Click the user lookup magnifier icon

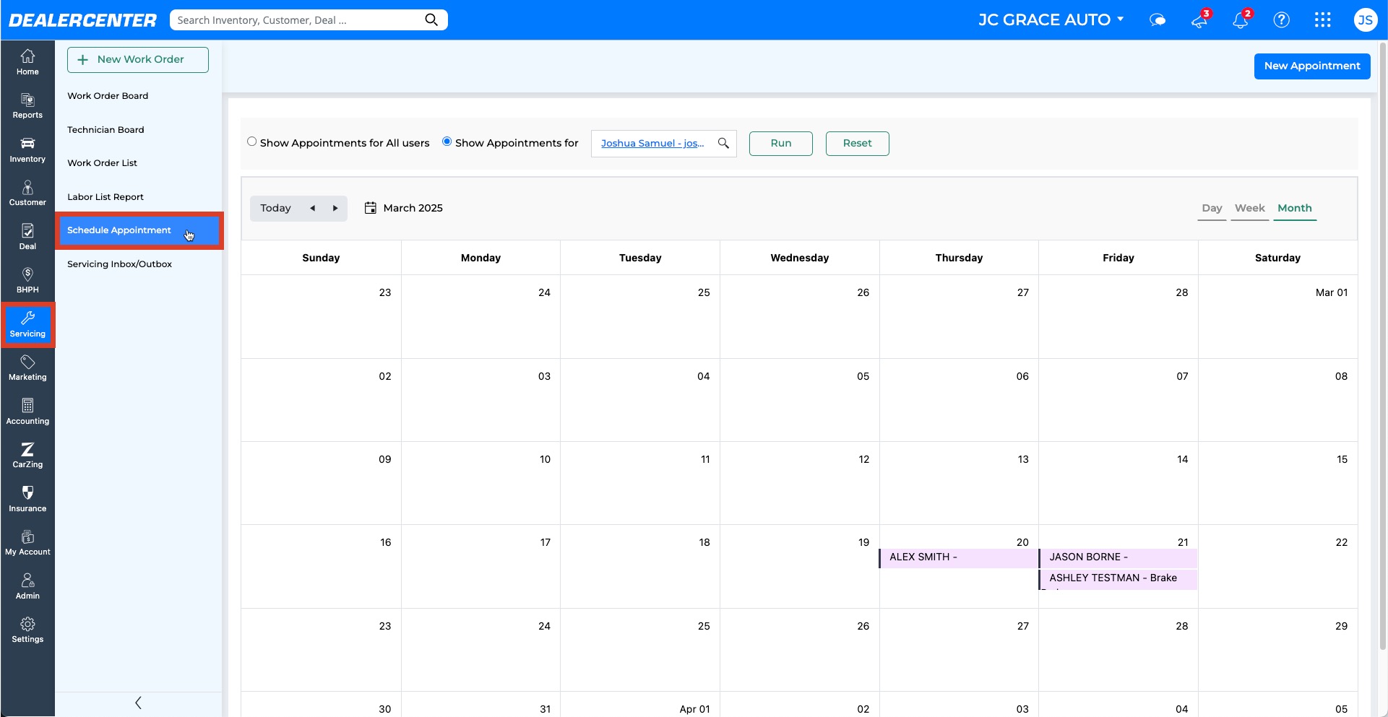pyautogui.click(x=723, y=143)
